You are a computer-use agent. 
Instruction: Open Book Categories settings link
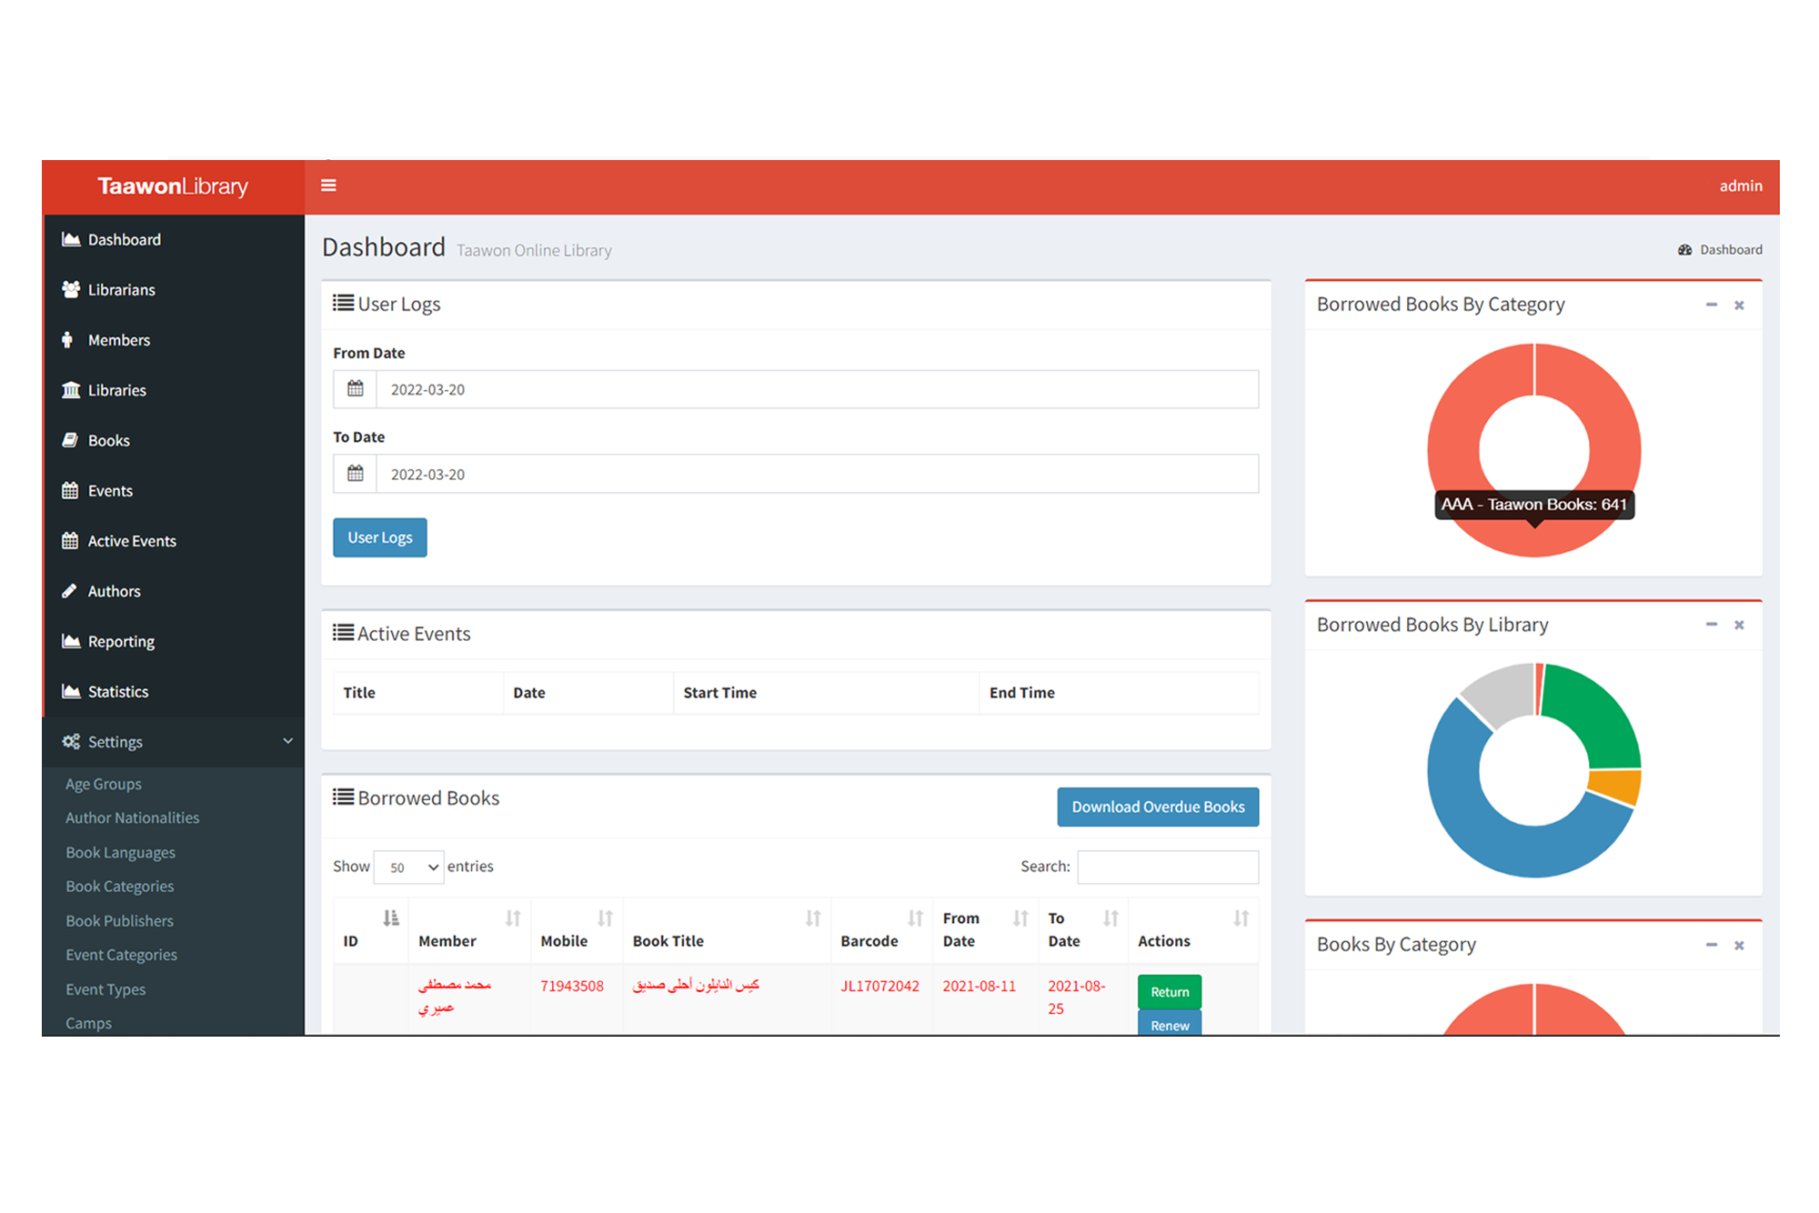[x=119, y=886]
